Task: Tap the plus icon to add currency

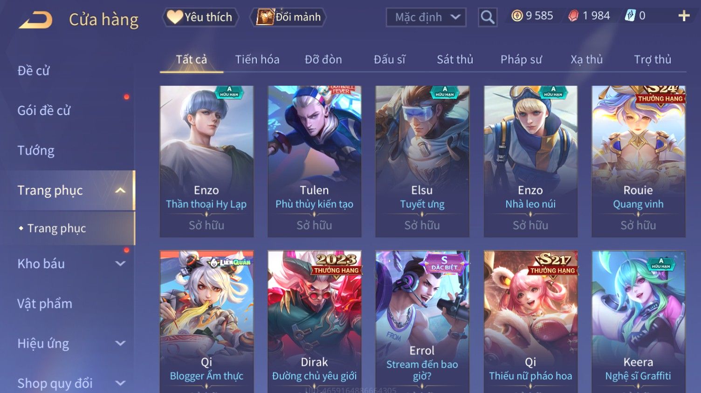Action: click(x=684, y=16)
